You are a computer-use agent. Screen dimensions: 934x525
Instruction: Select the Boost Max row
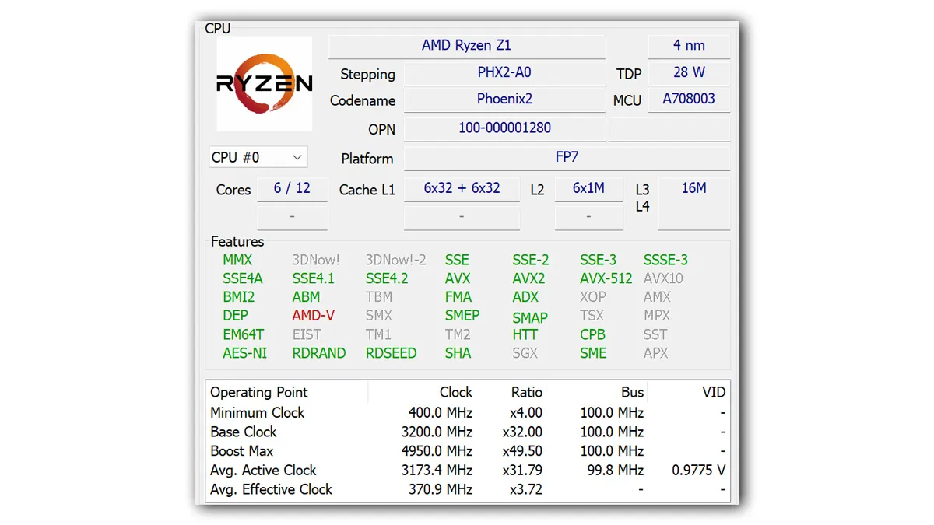point(468,451)
